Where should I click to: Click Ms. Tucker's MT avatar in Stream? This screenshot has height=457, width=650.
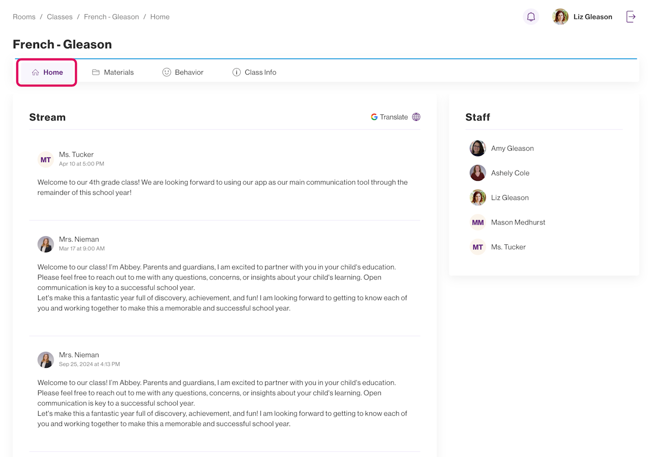(x=46, y=159)
